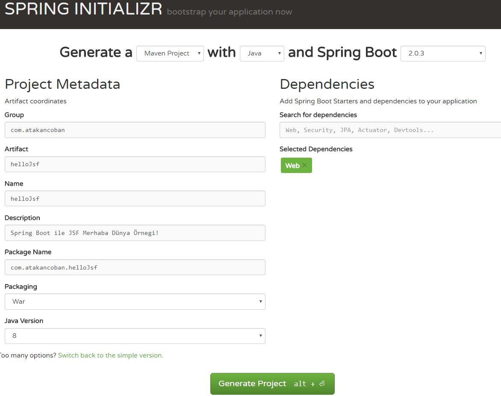Click 'Switch back to the simple version' link
Image resolution: width=501 pixels, height=396 pixels.
click(111, 355)
